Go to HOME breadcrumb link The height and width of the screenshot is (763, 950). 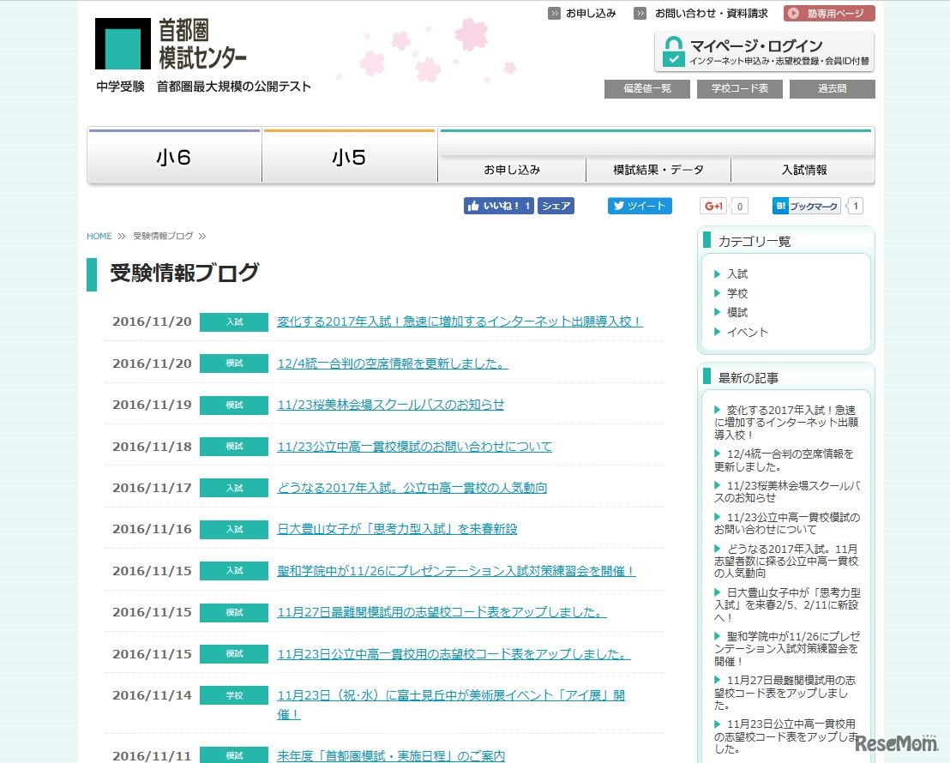99,236
